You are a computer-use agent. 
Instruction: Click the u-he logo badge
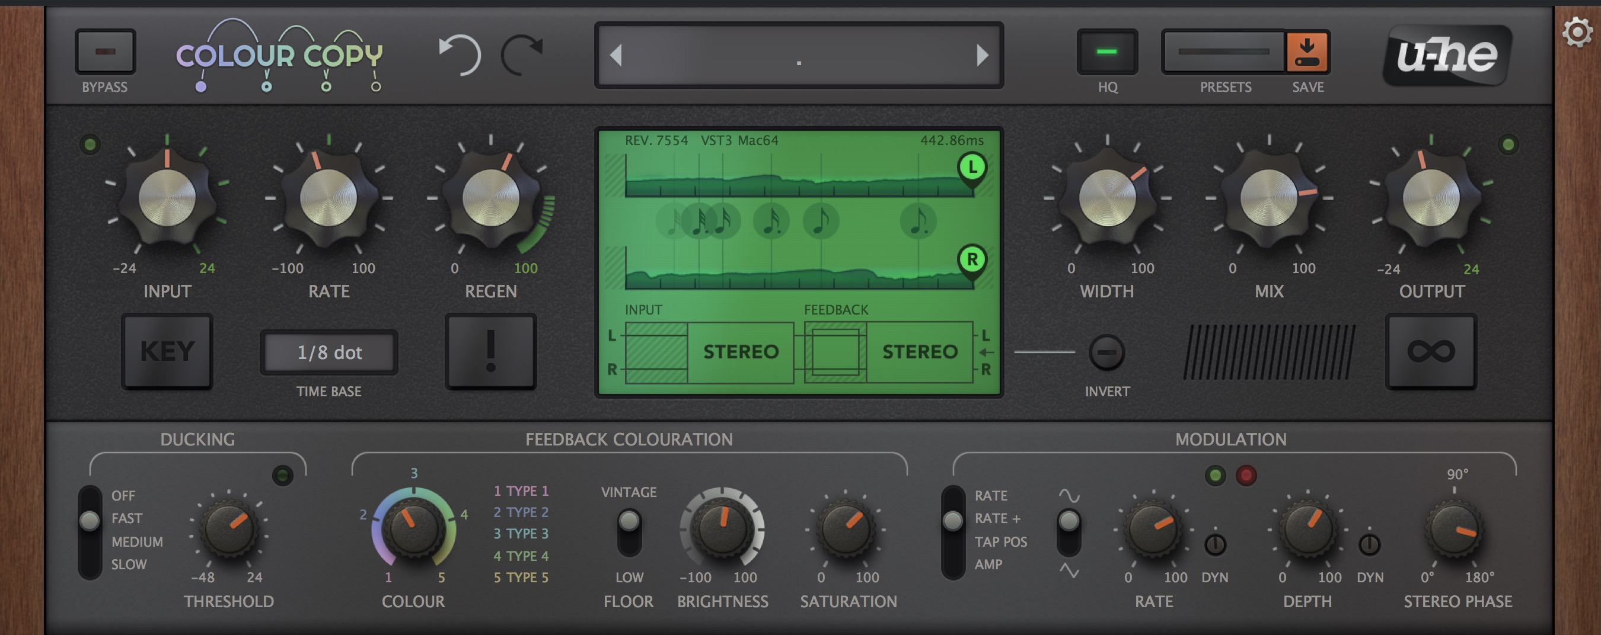click(x=1447, y=55)
